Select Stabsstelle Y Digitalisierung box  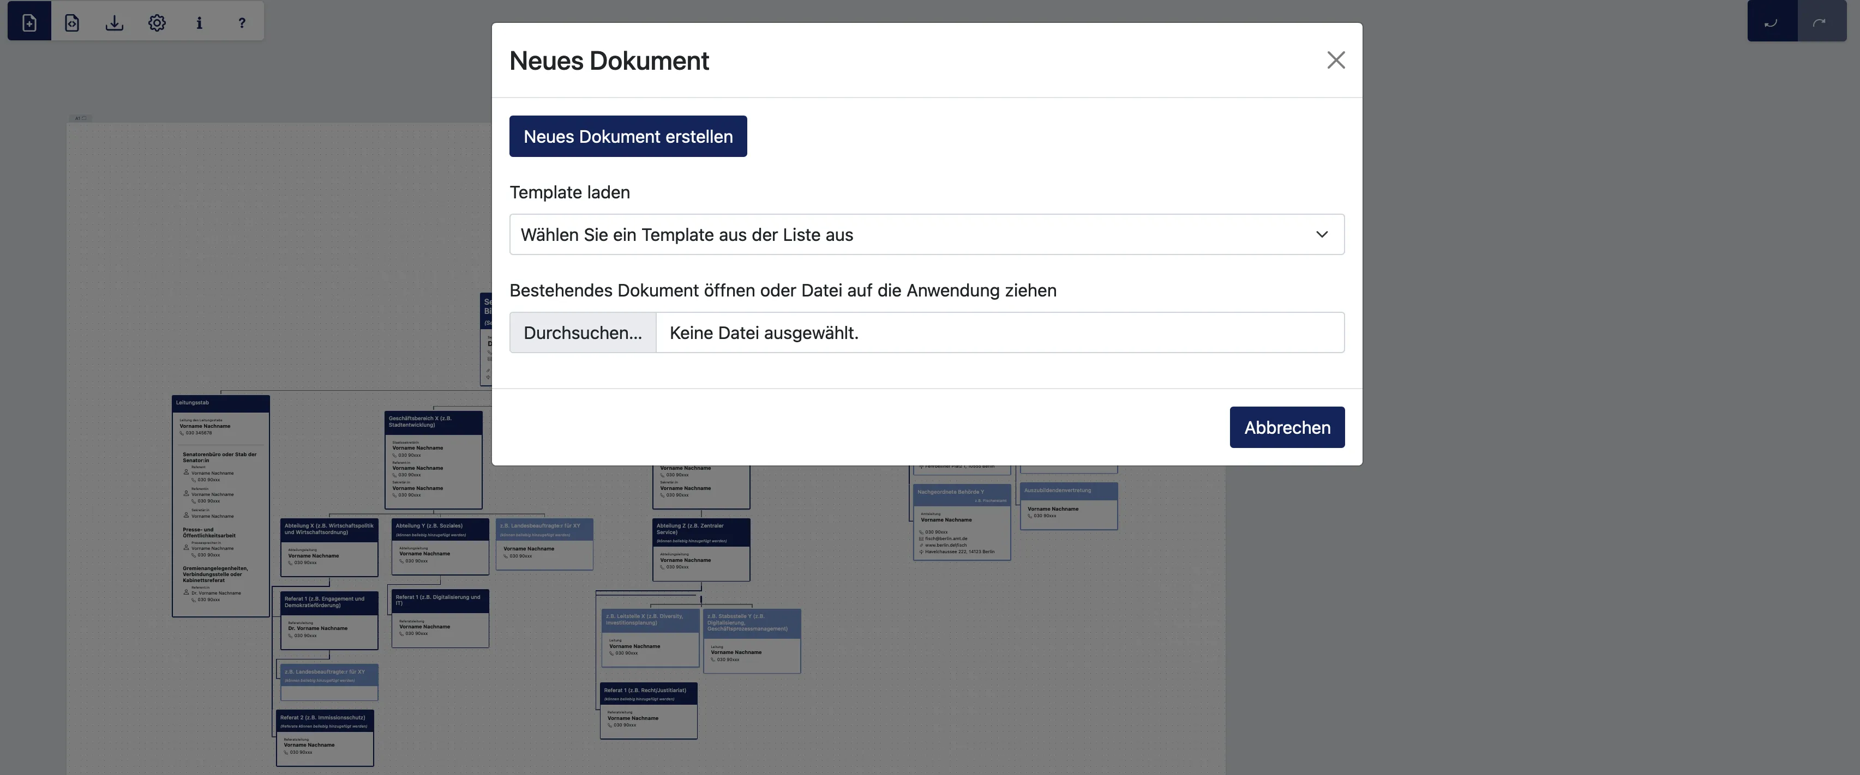pos(752,641)
